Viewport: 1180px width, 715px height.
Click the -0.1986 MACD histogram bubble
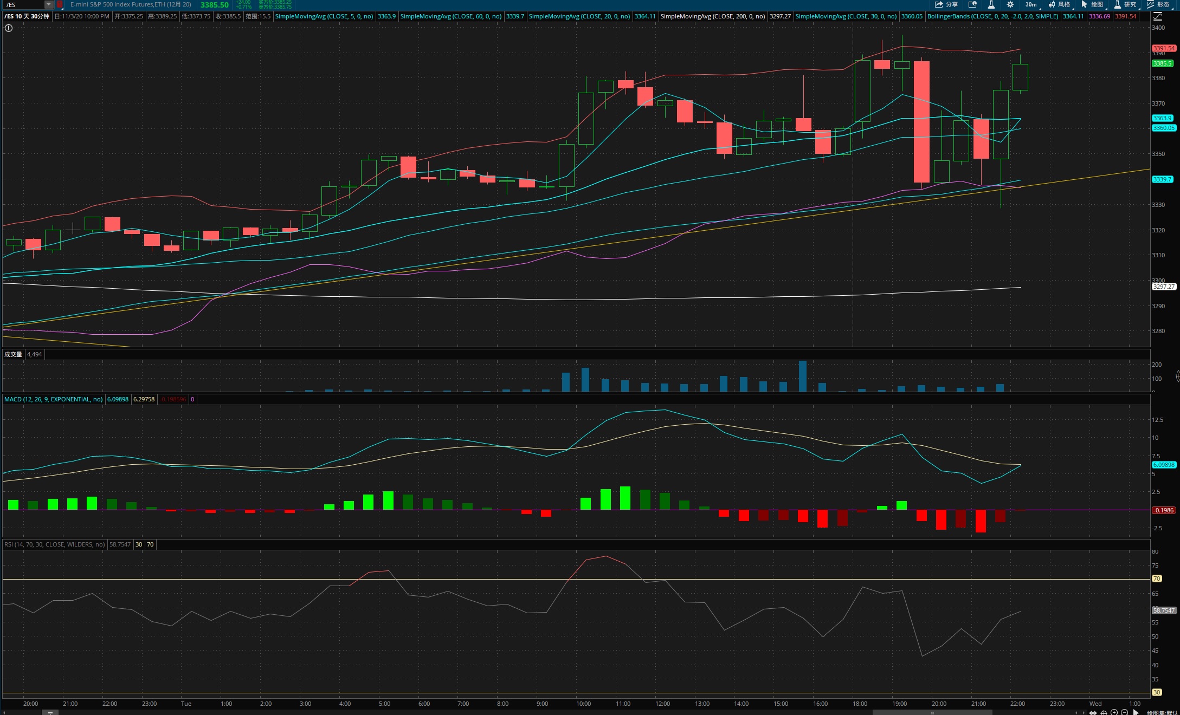coord(1163,510)
